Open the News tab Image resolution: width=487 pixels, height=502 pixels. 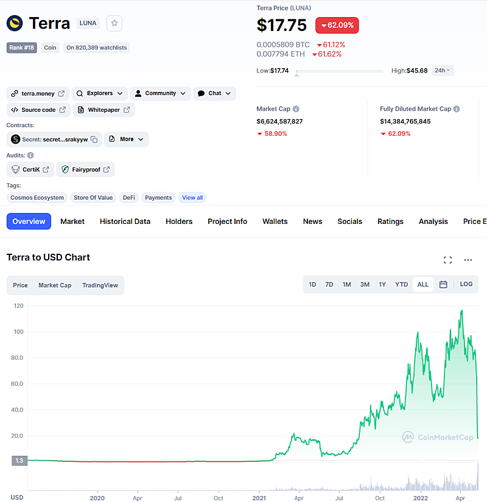point(313,221)
